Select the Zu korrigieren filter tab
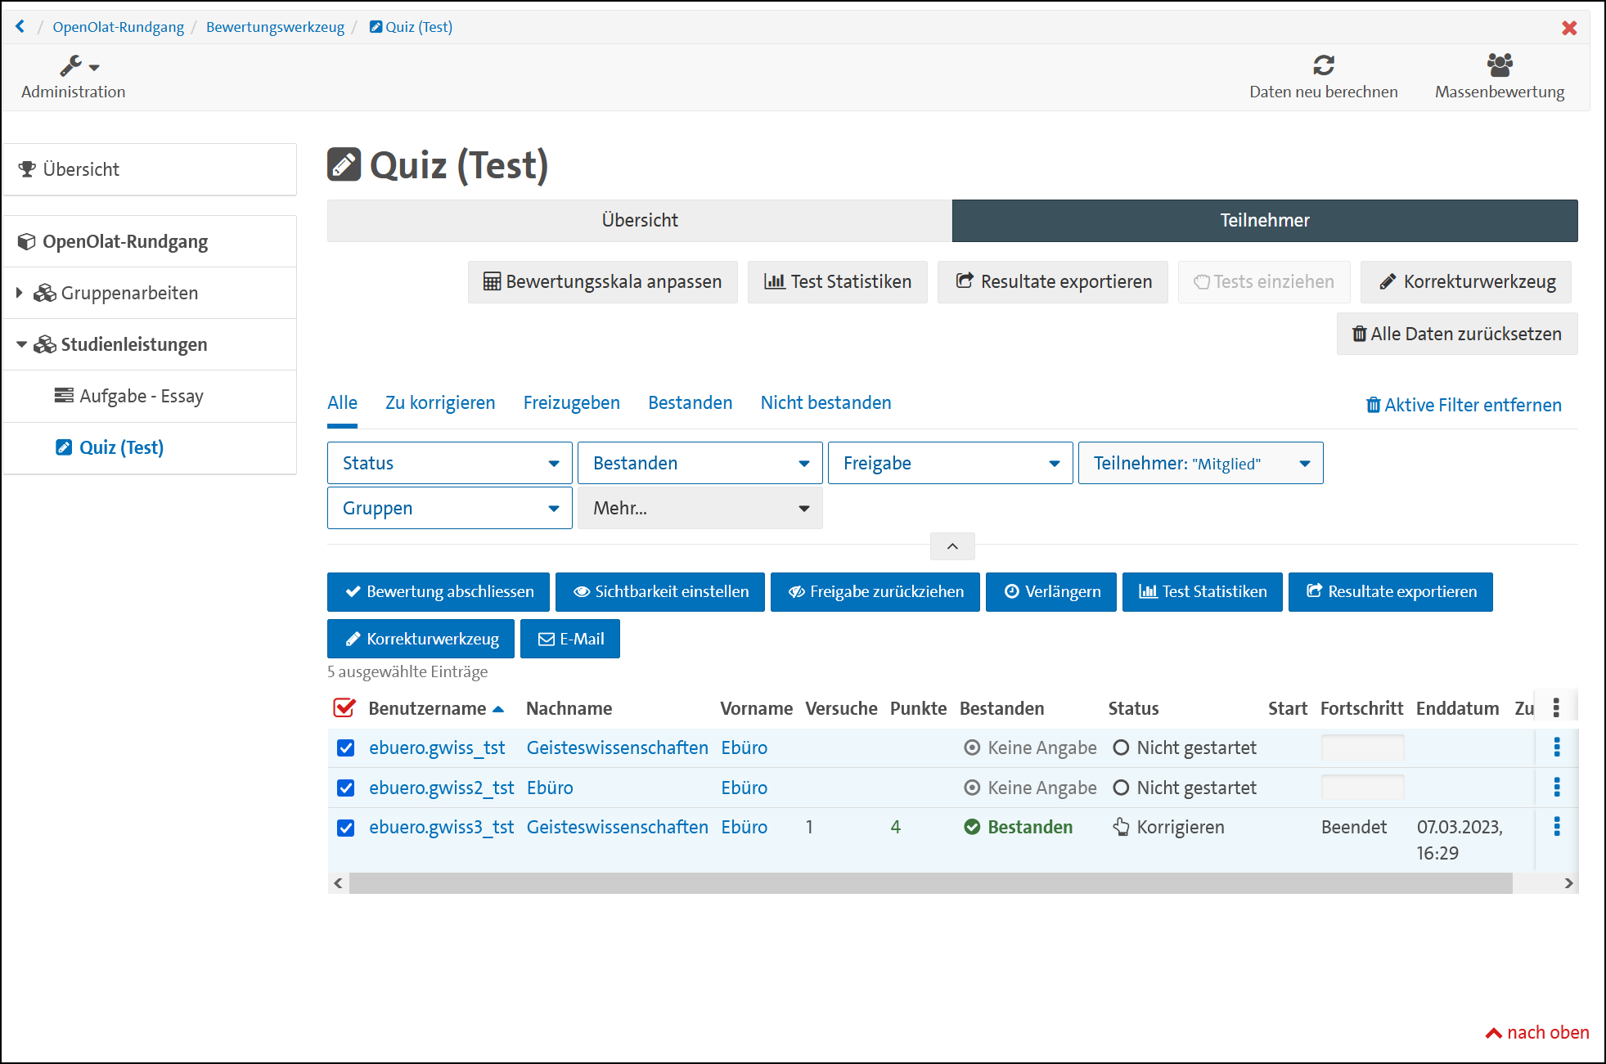The height and width of the screenshot is (1064, 1606). (x=440, y=402)
